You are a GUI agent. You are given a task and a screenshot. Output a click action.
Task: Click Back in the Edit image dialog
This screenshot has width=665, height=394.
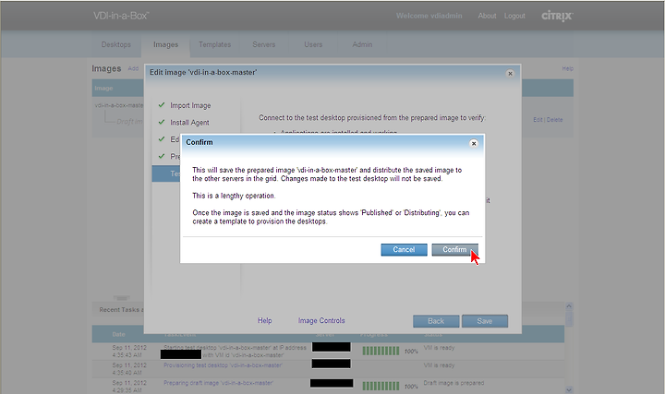pos(436,321)
